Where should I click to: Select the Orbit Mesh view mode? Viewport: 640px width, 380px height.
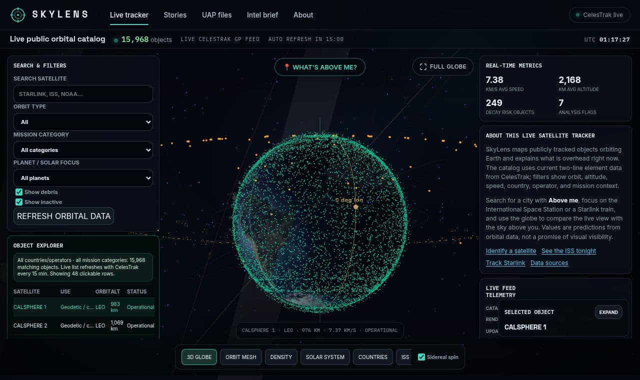tap(241, 357)
